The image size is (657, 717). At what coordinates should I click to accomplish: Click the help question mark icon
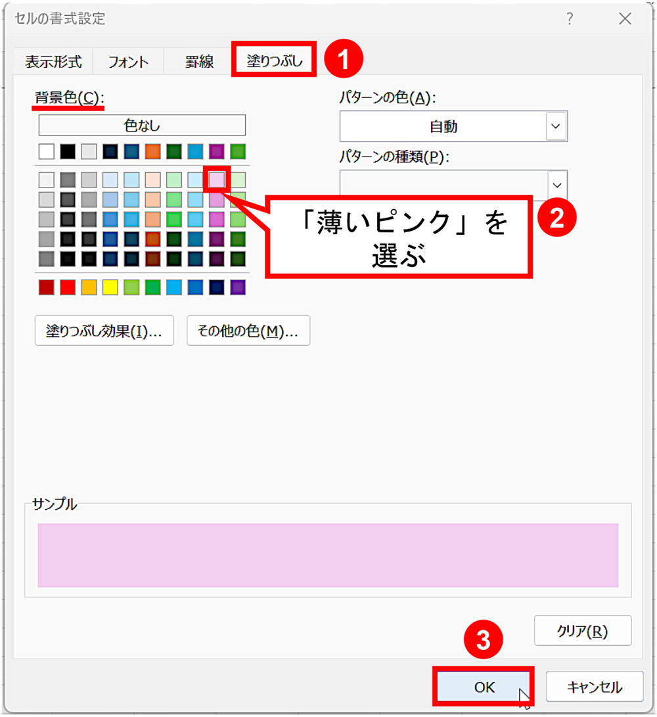point(569,20)
